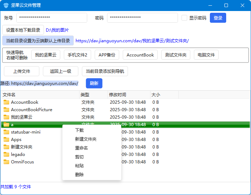Click the Apps folder icon
This screenshot has height=195, width=251.
[x=6, y=140]
